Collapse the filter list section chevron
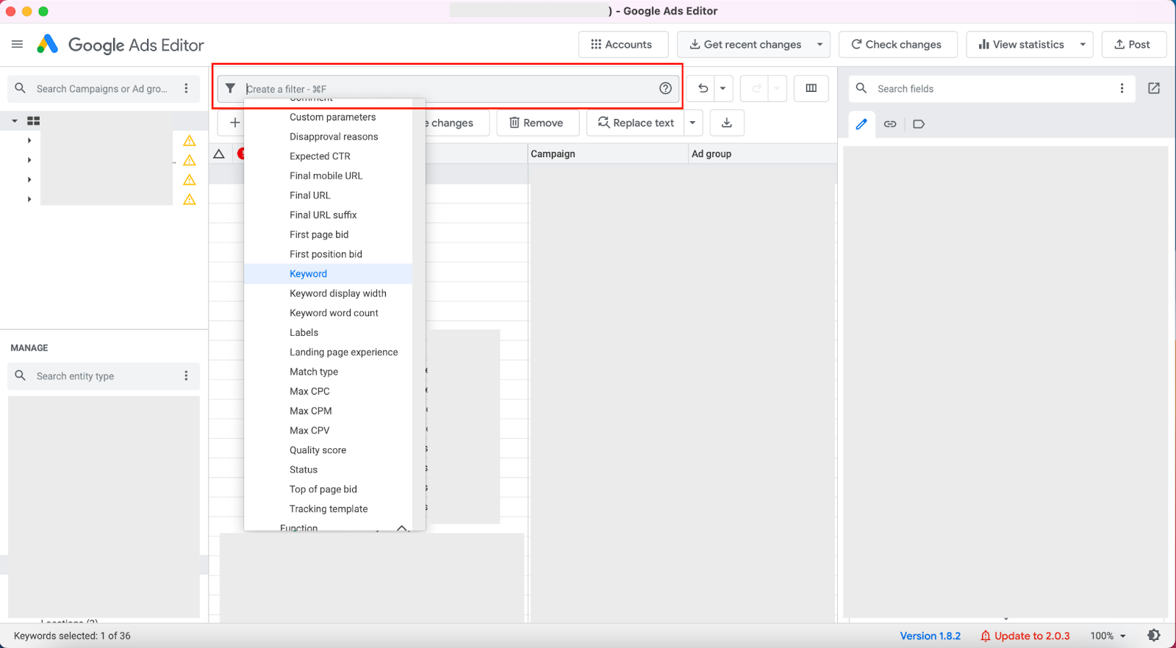The image size is (1176, 648). coord(402,528)
